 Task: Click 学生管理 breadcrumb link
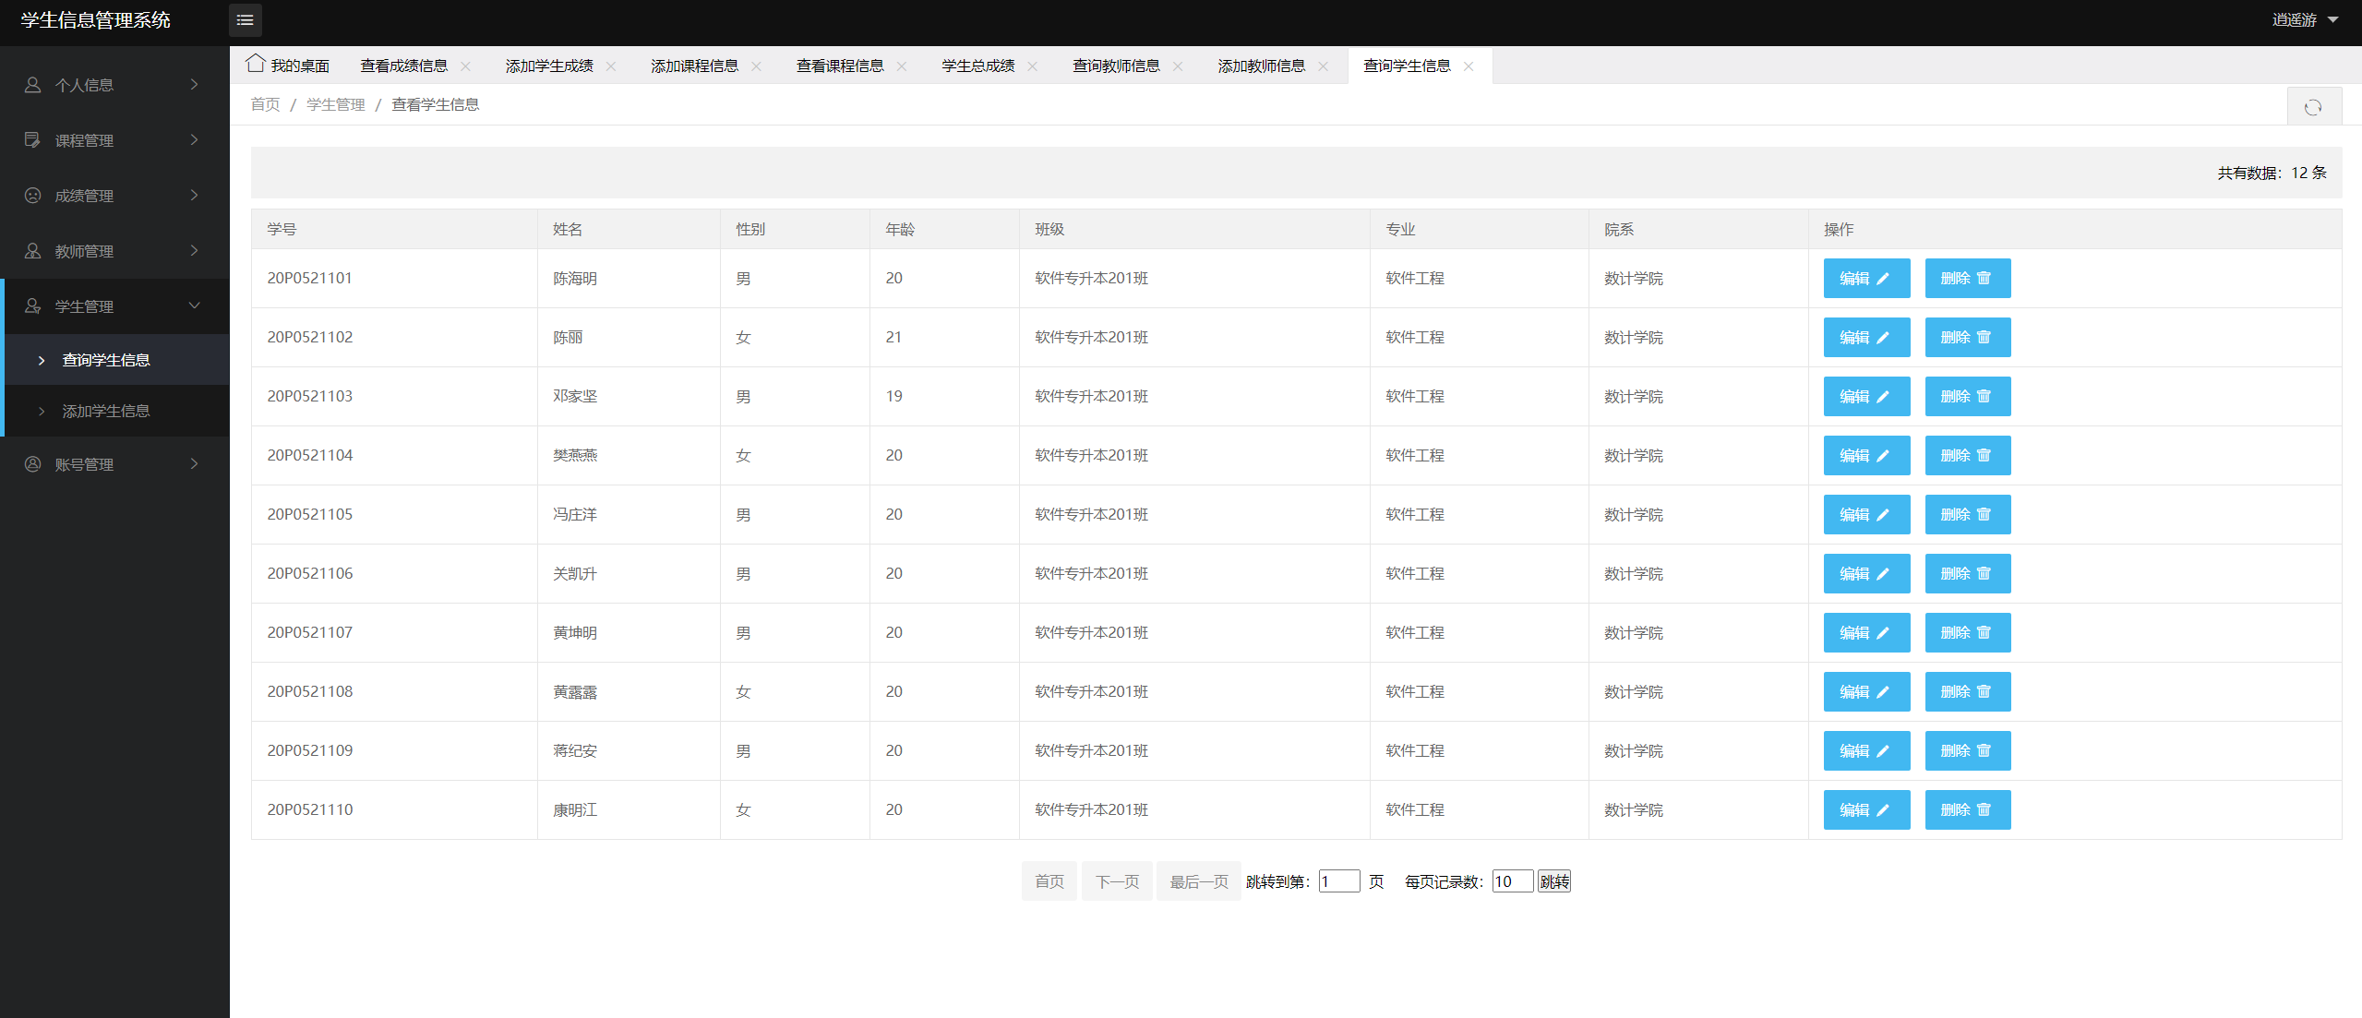(335, 105)
